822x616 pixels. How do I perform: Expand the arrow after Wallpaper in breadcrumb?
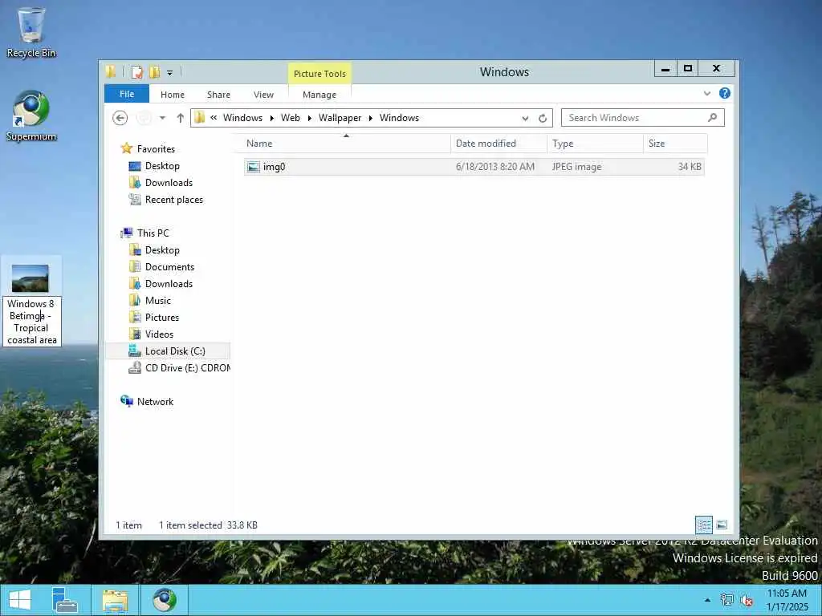371,118
